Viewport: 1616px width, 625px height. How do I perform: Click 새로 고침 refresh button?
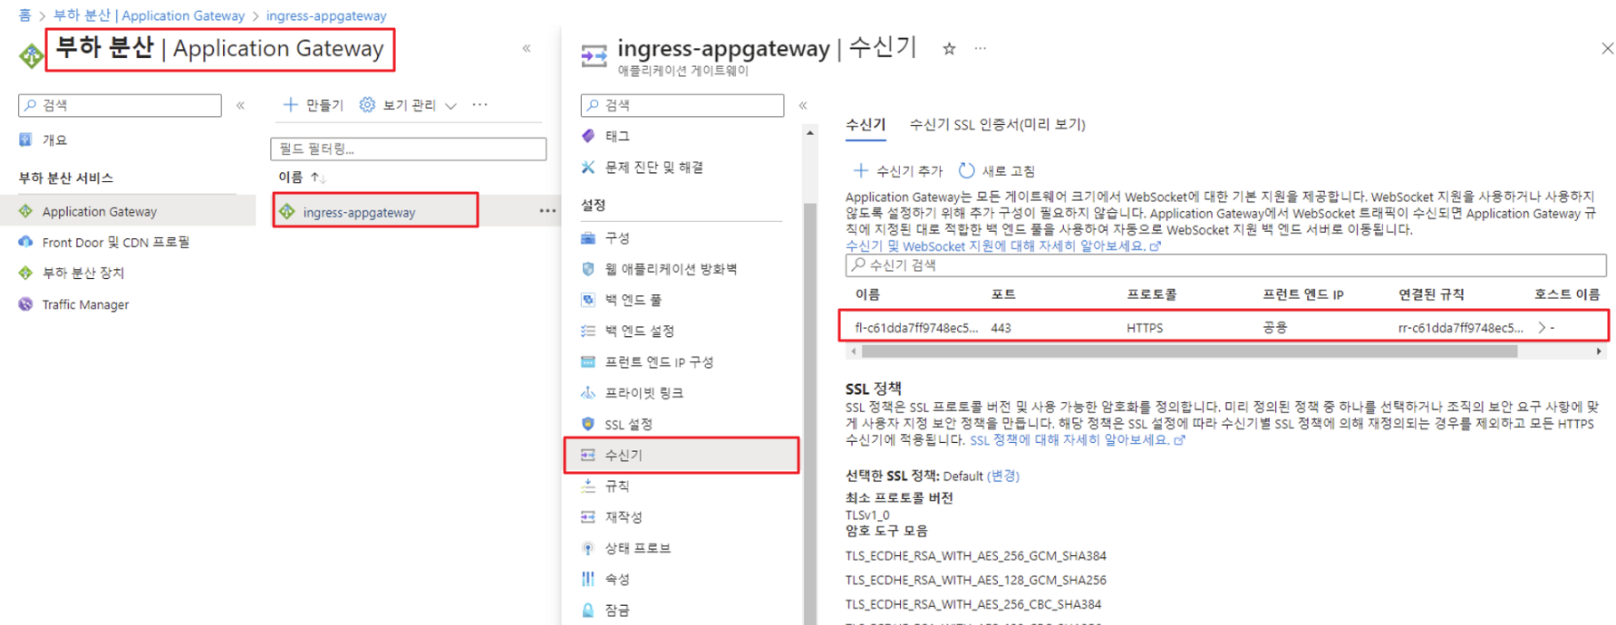point(997,170)
